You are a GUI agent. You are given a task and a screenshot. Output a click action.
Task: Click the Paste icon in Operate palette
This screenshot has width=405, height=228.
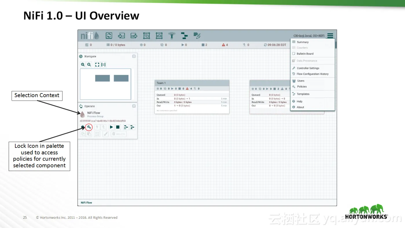89,134
